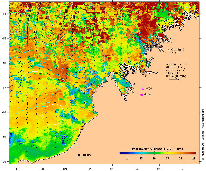Screen dimensions: 206x171
Task: Click the colorbar tick value 25
Action: pos(141,158)
